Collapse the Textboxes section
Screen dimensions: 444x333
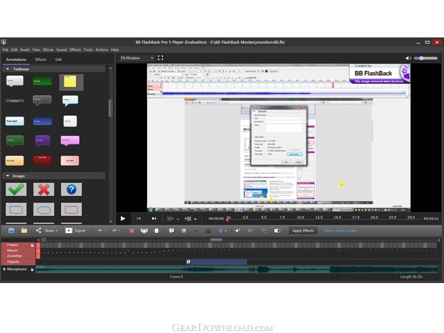[8, 69]
